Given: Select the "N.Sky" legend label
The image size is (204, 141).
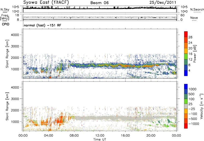Looking at the screenshot, I should (5, 9).
